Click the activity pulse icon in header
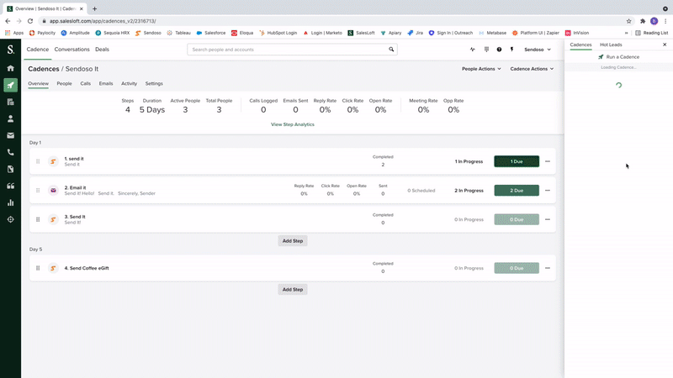The image size is (673, 378). (473, 50)
